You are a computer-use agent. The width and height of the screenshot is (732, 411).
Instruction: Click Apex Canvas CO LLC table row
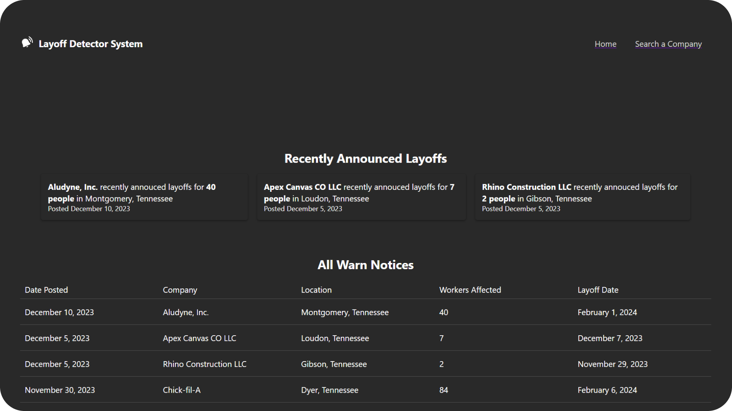pos(199,338)
